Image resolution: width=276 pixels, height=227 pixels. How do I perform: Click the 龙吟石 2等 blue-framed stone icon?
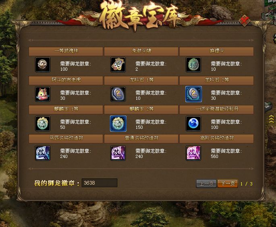(x=193, y=94)
